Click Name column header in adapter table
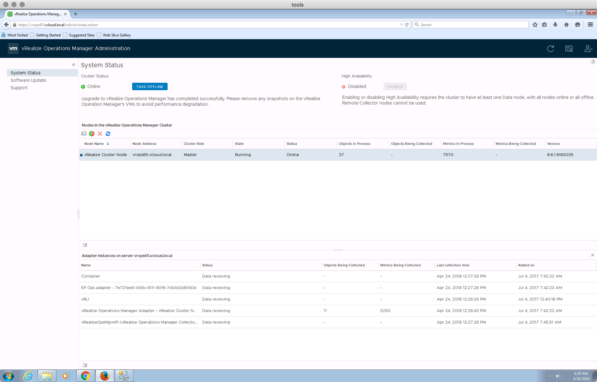Viewport: 597px width, 382px height. 86,265
